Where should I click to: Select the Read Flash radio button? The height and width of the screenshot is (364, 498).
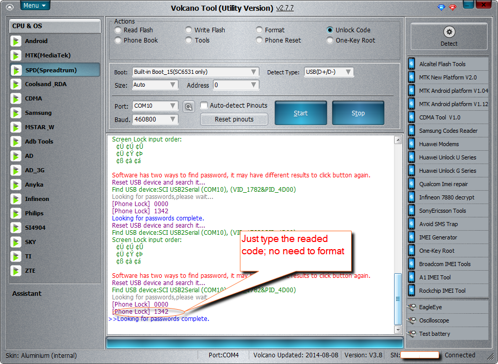pyautogui.click(x=118, y=30)
